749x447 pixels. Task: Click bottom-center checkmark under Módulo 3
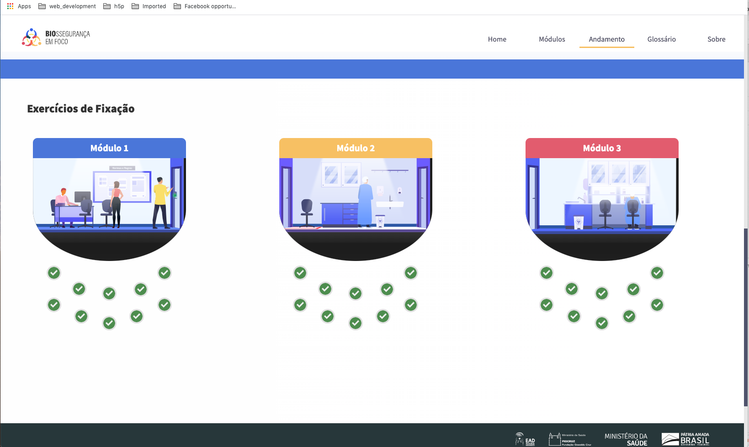602,323
